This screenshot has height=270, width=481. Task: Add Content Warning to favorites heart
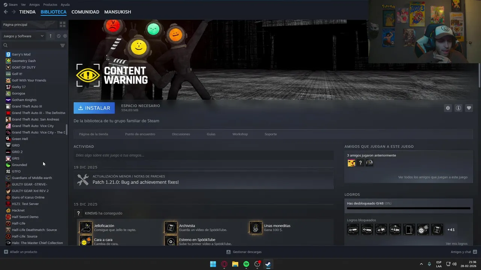(469, 108)
